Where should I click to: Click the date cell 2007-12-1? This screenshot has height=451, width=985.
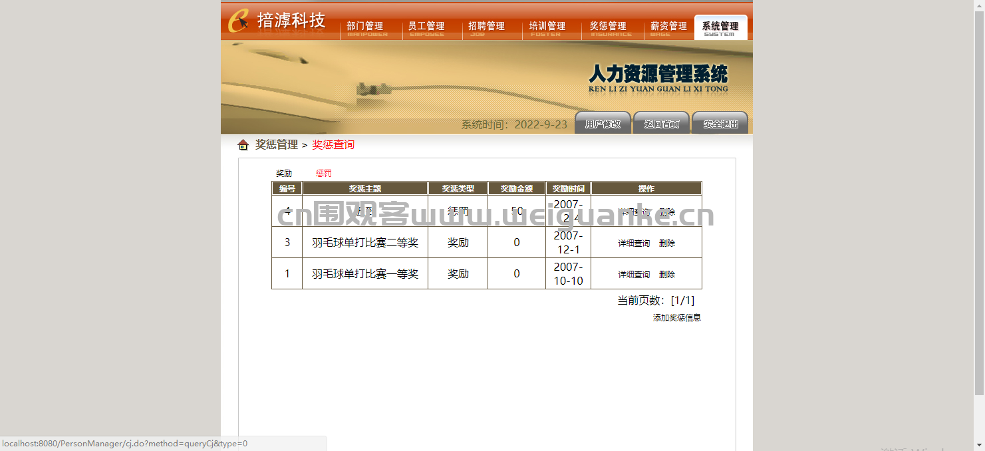pos(568,243)
